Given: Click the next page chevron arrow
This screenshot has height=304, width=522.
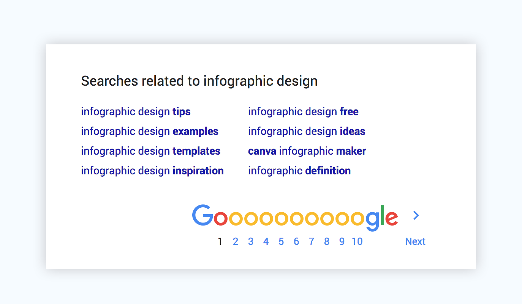Looking at the screenshot, I should (416, 215).
